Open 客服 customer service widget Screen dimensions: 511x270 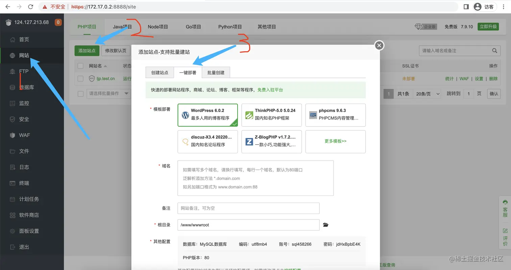click(x=505, y=208)
